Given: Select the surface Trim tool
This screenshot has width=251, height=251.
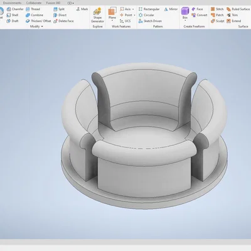Looking at the screenshot, I should coord(232,15).
